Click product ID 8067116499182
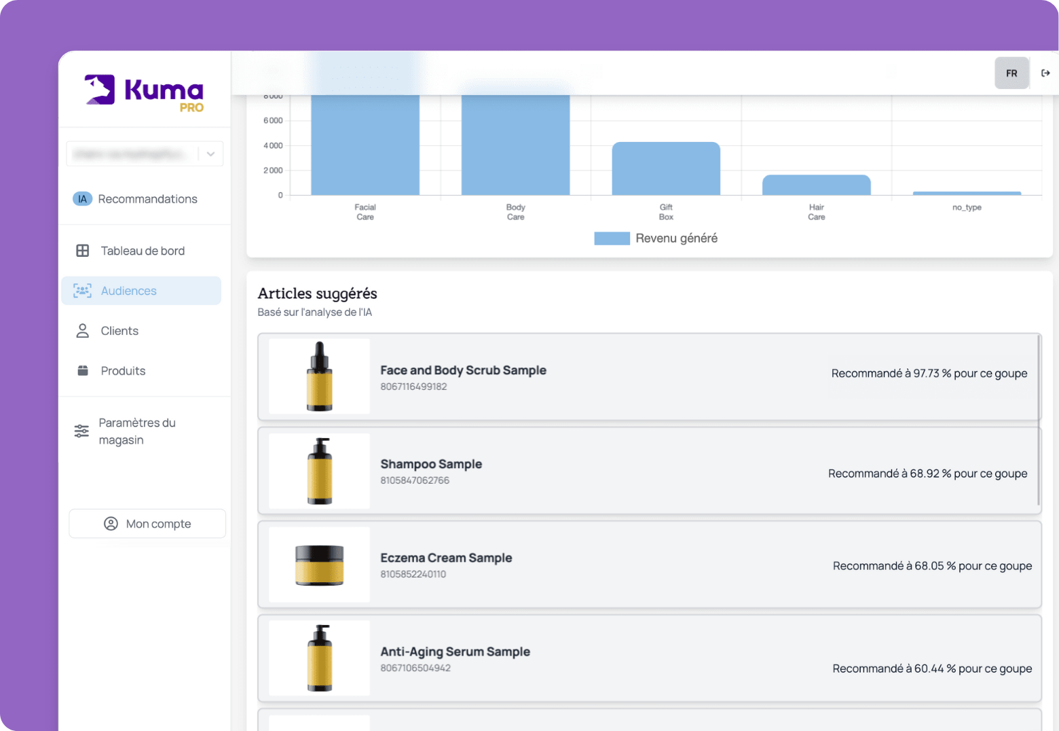Image resolution: width=1059 pixels, height=731 pixels. [413, 387]
